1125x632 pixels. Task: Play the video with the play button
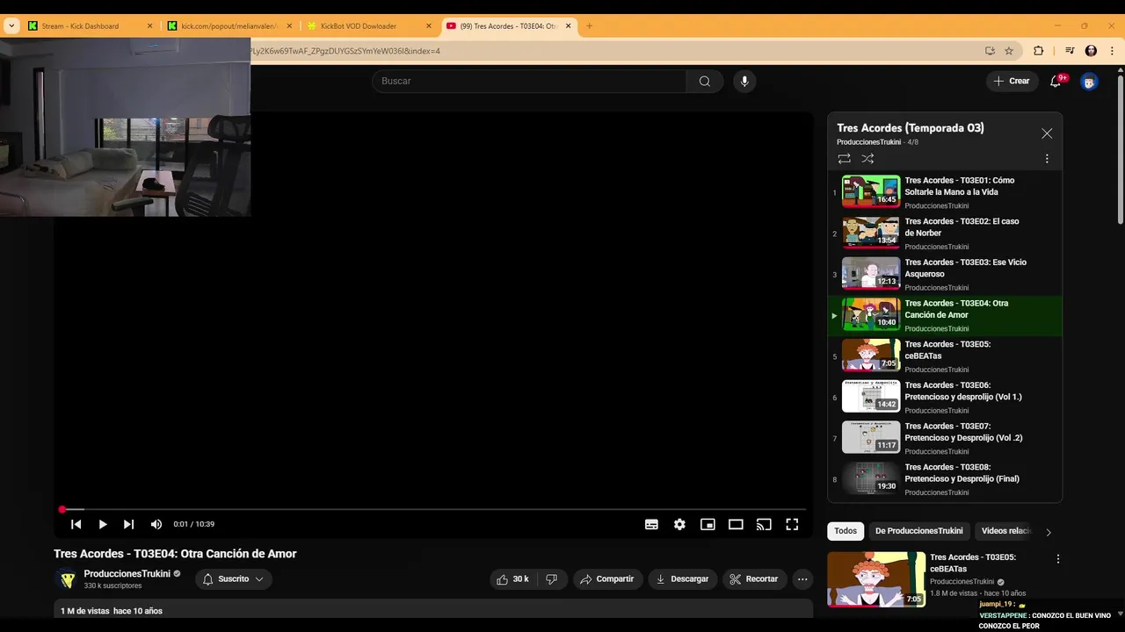point(102,524)
